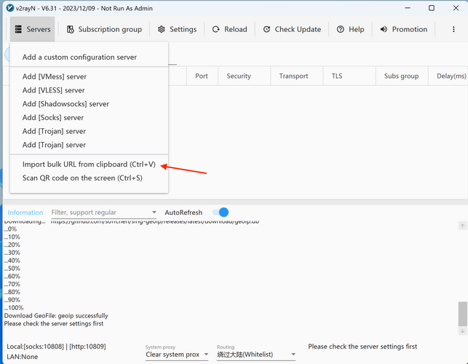This screenshot has width=468, height=364.
Task: Open the System proxy dropdown
Action: pos(177,355)
